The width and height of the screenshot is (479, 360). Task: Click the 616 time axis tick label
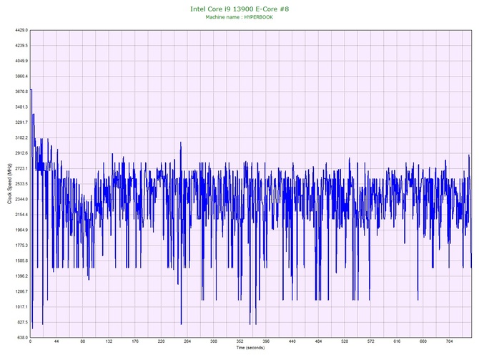pos(397,341)
